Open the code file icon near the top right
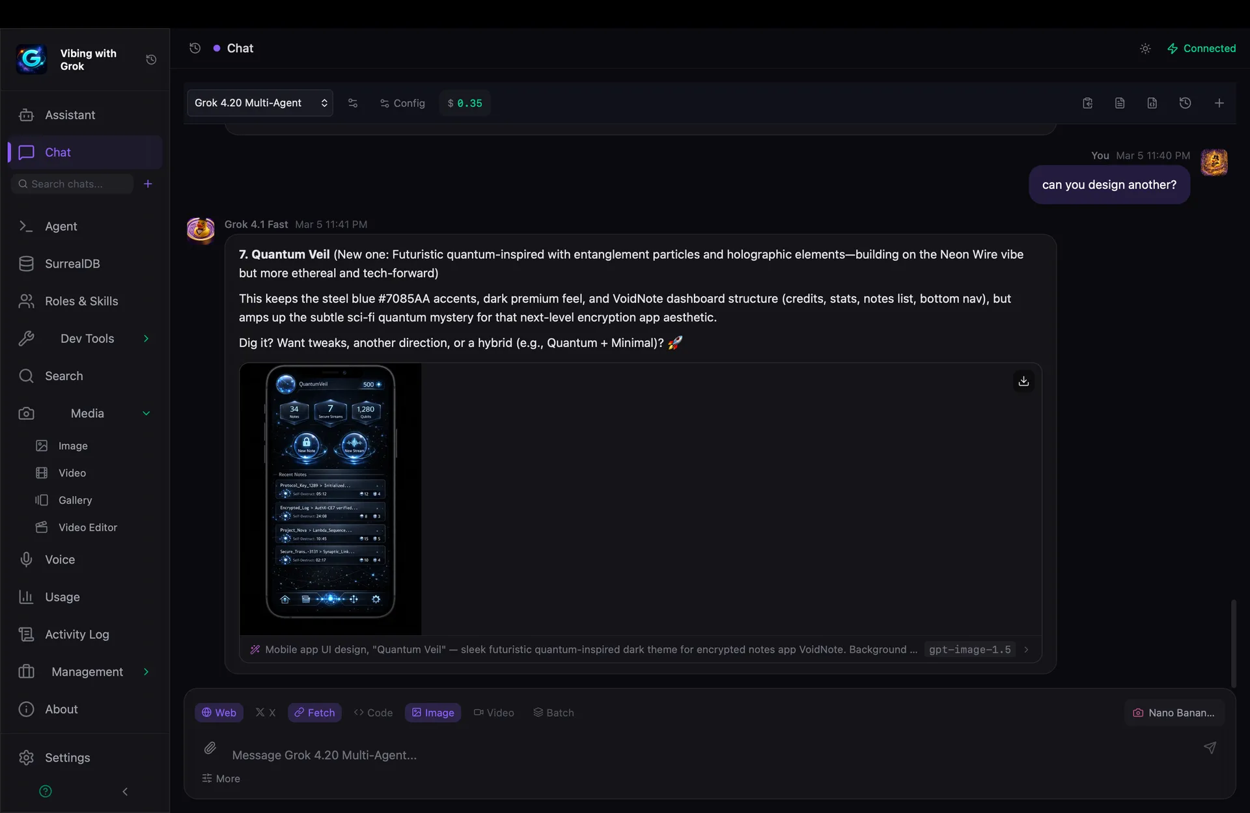The image size is (1250, 813). pos(1152,103)
